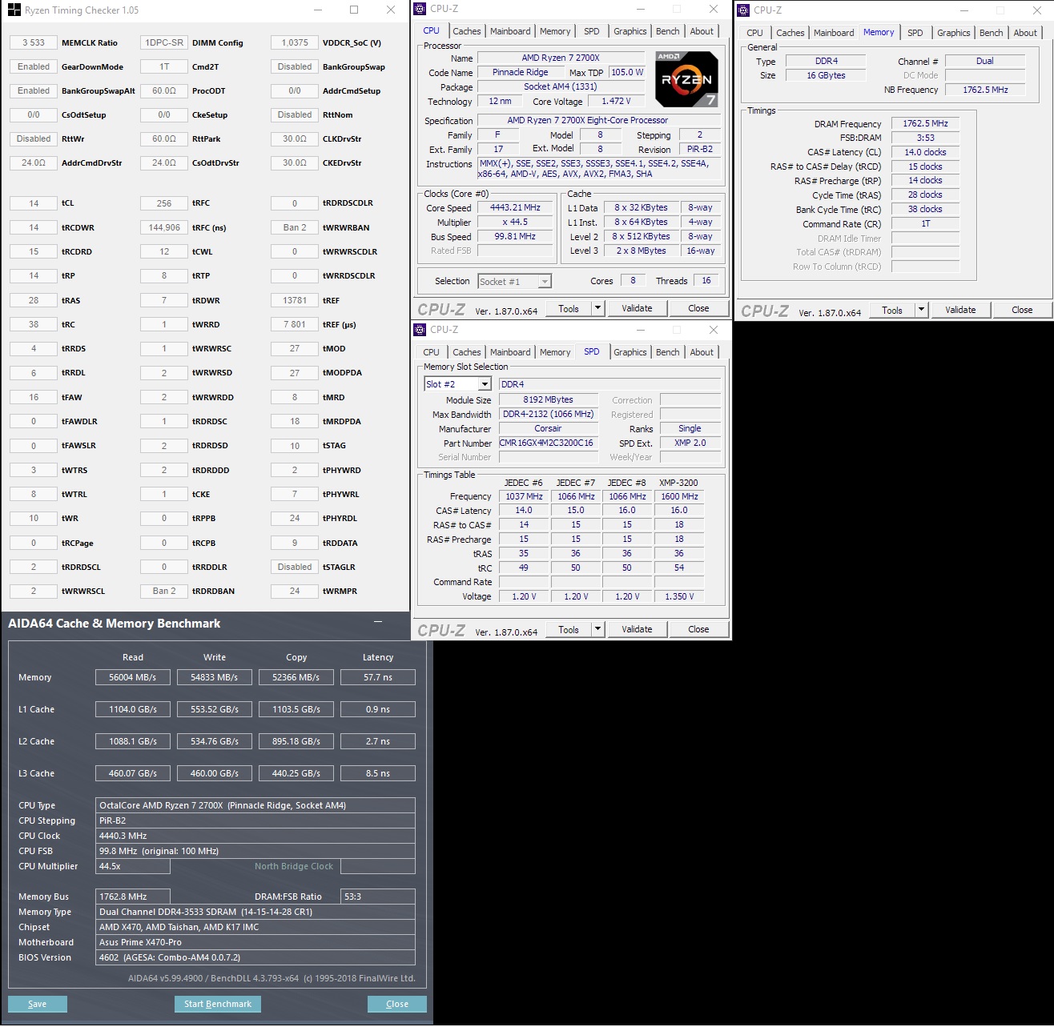Open the About tab in the CPU-Z SPD window
This screenshot has height=1027, width=1054.
point(702,352)
